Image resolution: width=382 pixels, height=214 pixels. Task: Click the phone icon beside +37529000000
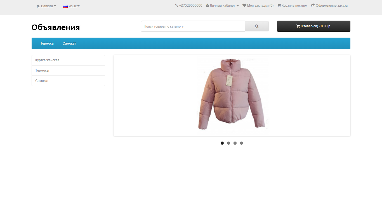[x=177, y=5]
